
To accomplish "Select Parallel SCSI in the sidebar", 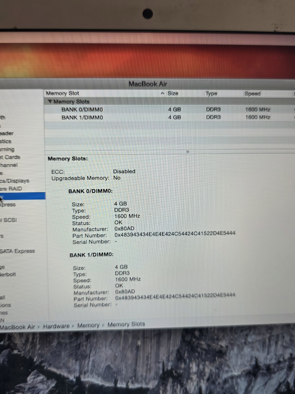I will pyautogui.click(x=9, y=220).
